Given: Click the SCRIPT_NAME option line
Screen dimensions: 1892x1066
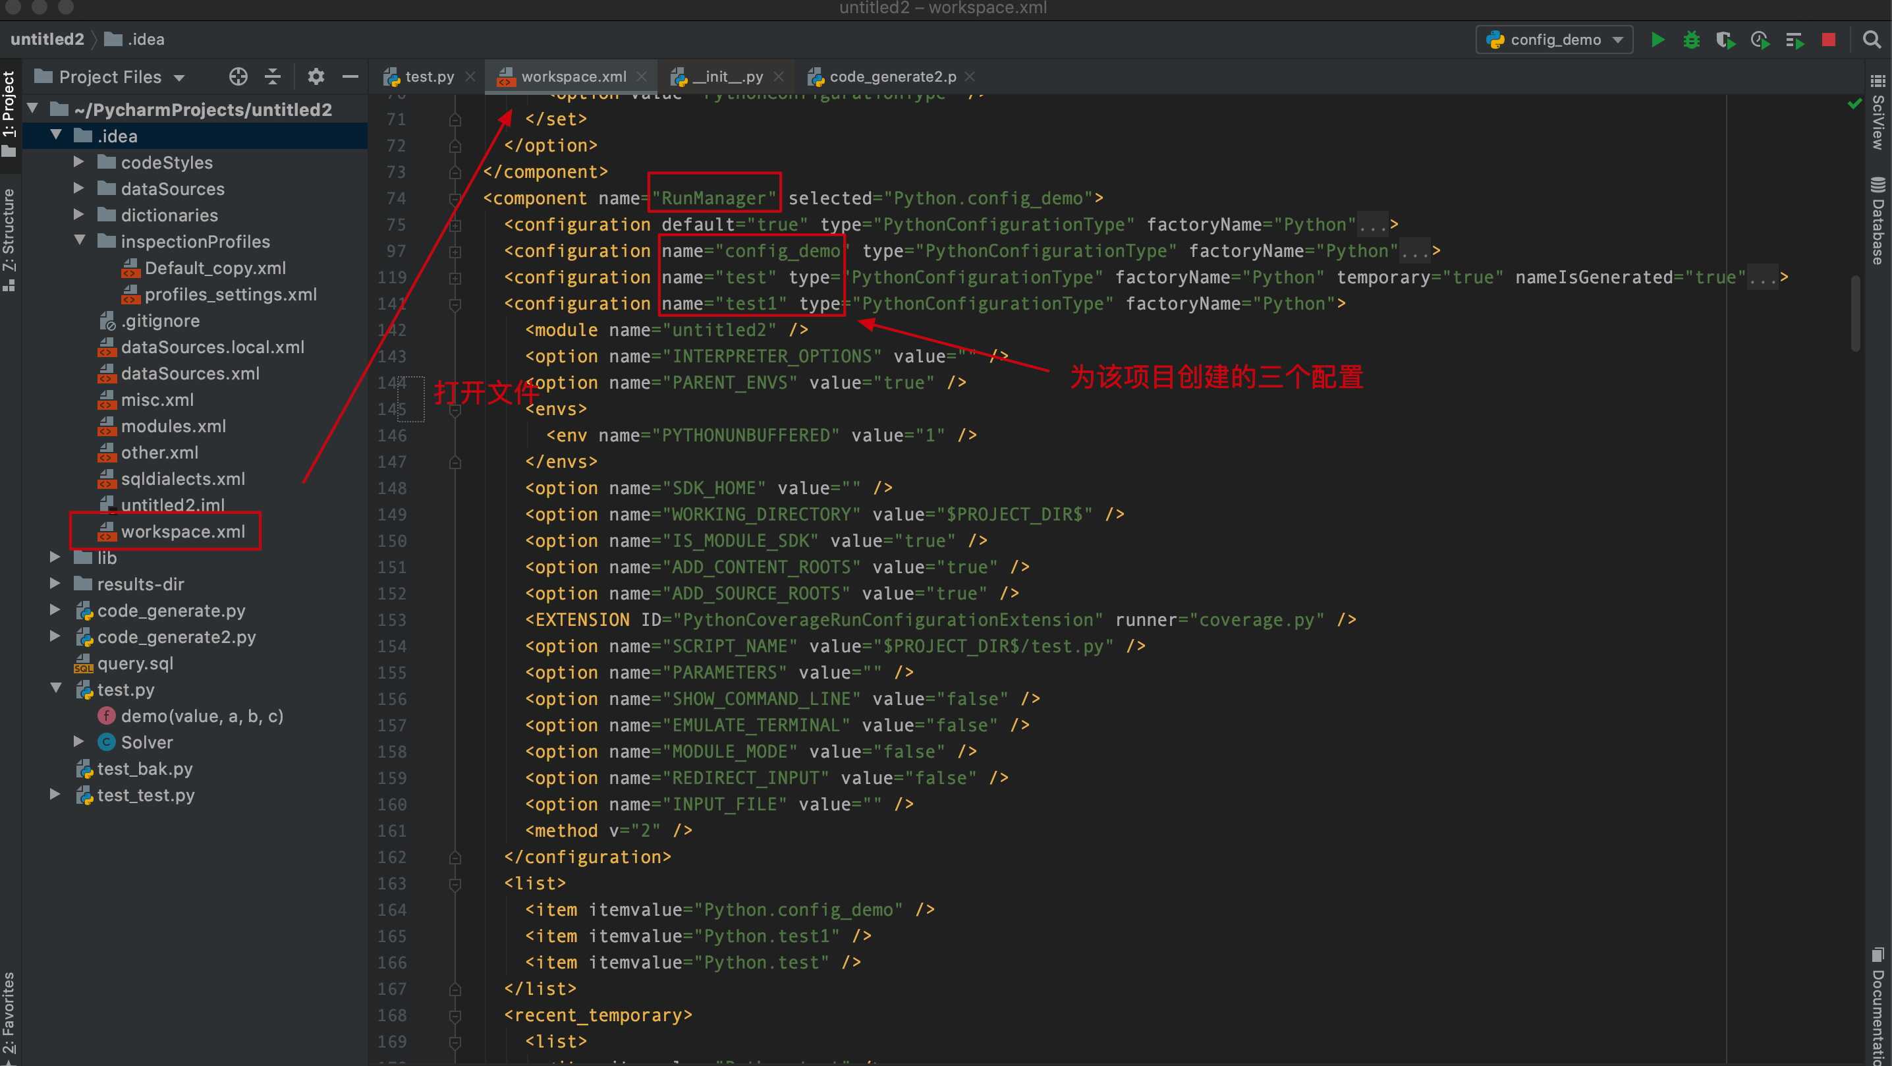Looking at the screenshot, I should [x=835, y=646].
